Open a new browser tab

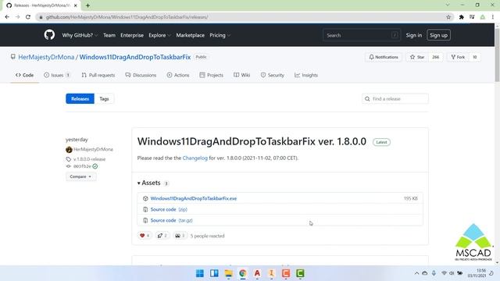pyautogui.click(x=87, y=5)
